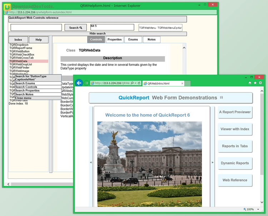Switch to the Controls tab
Image resolution: width=268 pixels, height=216 pixels.
pyautogui.click(x=96, y=39)
